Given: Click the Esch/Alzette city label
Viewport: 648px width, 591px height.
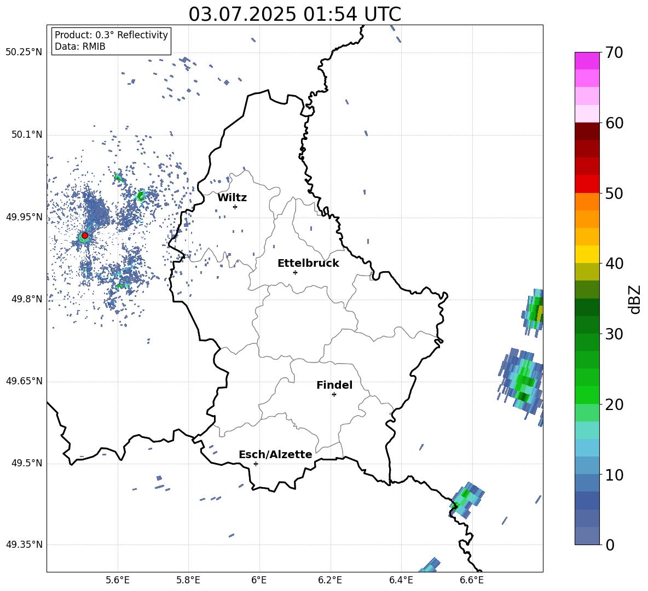Looking at the screenshot, I should (275, 454).
